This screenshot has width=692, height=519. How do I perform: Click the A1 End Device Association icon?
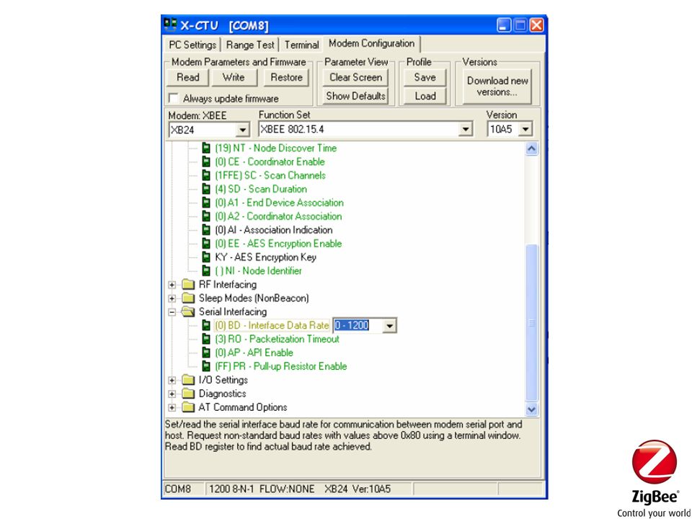[x=206, y=203]
